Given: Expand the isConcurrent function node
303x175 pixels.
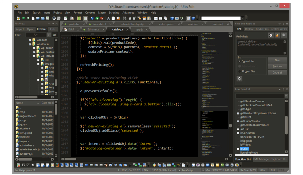Looking at the screenshot, I should 238,133.
